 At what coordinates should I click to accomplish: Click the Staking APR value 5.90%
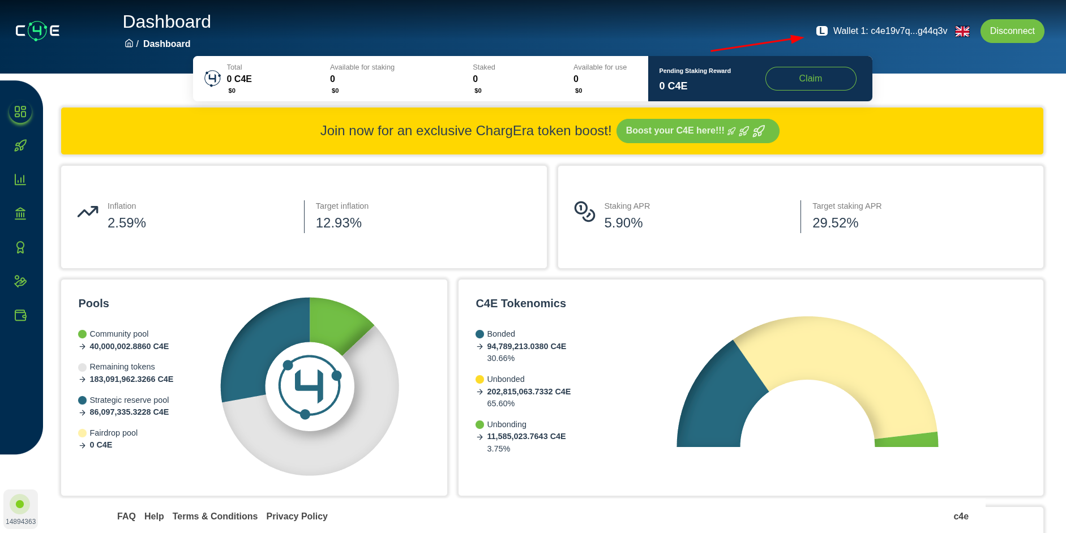pos(623,223)
